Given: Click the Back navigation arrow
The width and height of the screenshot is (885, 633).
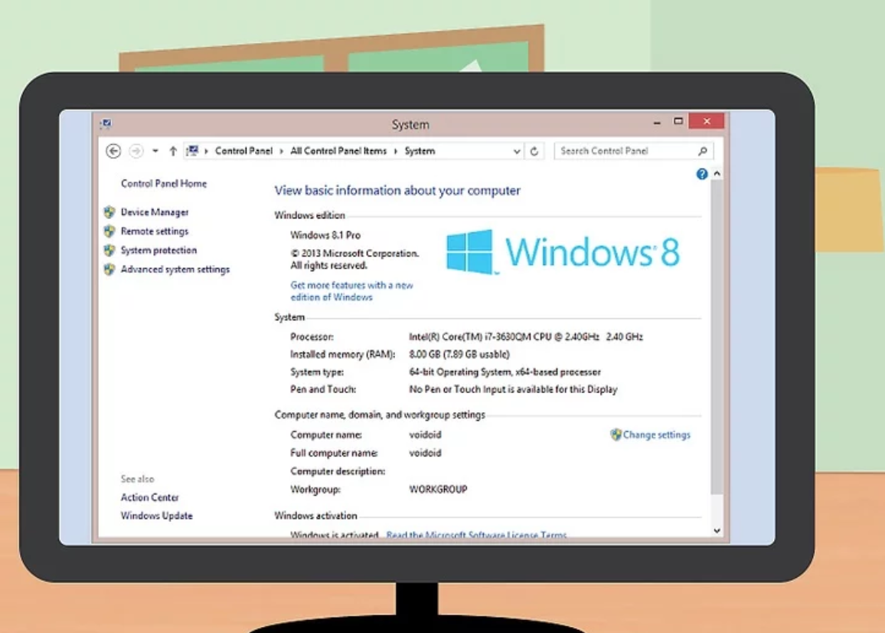Looking at the screenshot, I should click(113, 151).
